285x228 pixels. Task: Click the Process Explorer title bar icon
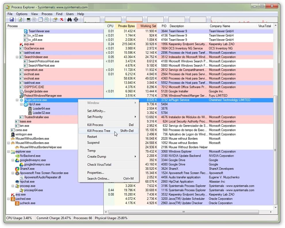tap(8, 7)
